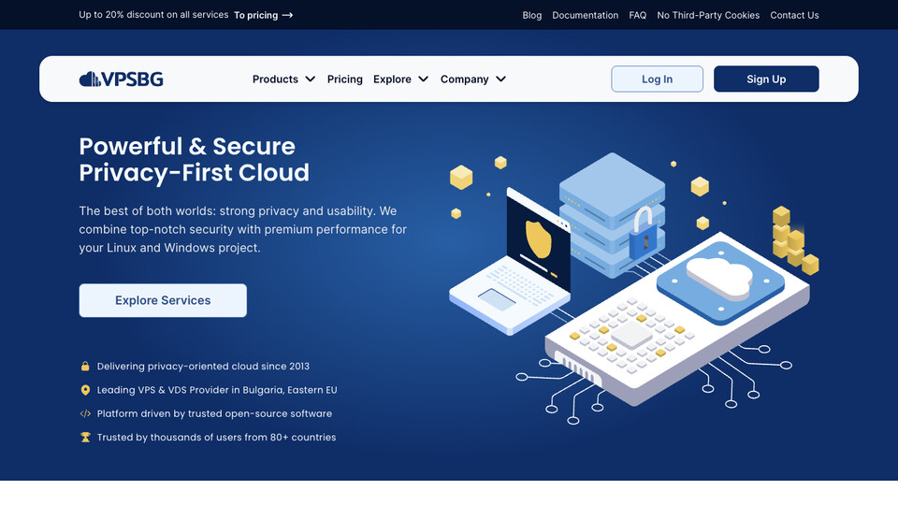
Task: Click the arrow icon next to To pricing
Action: coord(287,15)
